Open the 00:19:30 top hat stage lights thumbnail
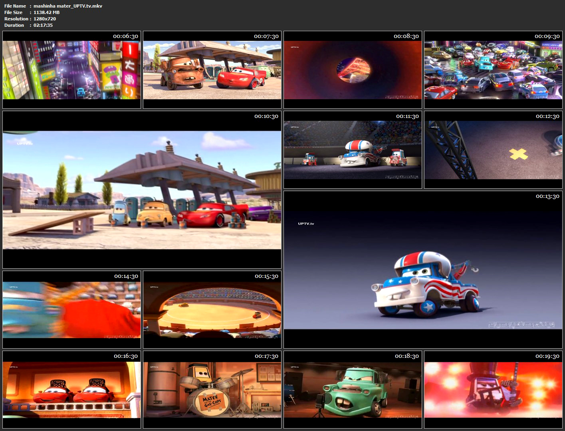 [493, 390]
